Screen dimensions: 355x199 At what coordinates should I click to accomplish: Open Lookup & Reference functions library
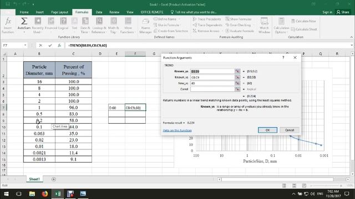pyautogui.click(x=99, y=25)
